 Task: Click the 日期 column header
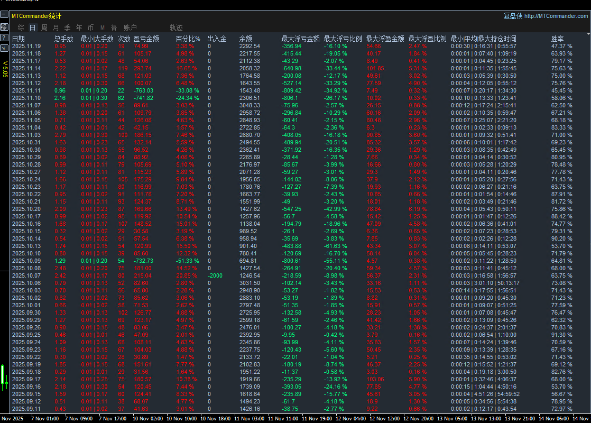tap(19, 39)
